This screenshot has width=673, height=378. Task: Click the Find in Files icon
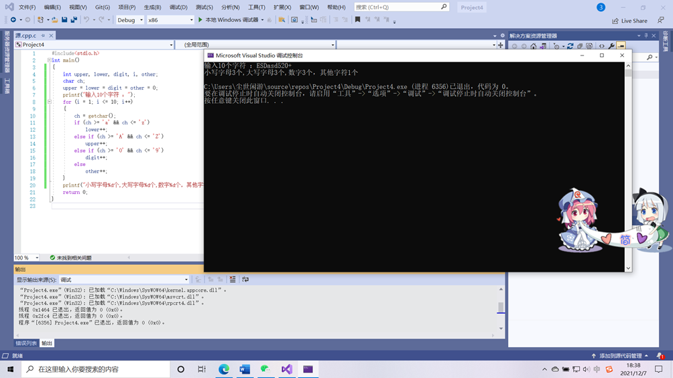click(282, 19)
